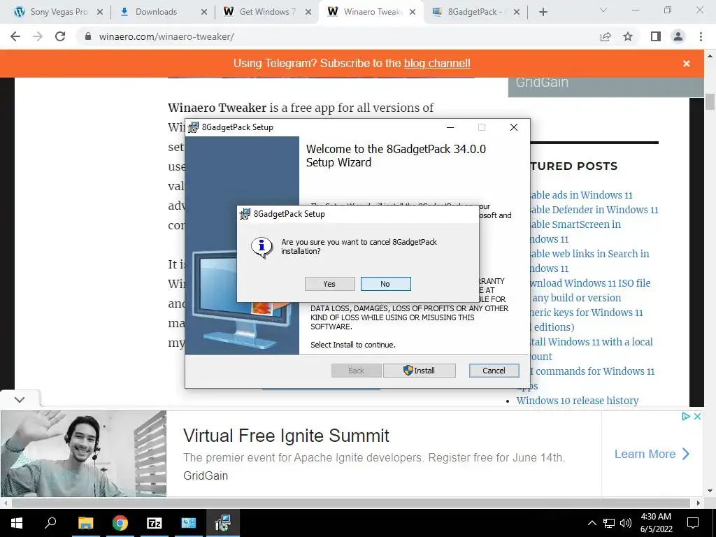
Task: Close the 8GadgetPack Setup wizard window
Action: (x=514, y=127)
